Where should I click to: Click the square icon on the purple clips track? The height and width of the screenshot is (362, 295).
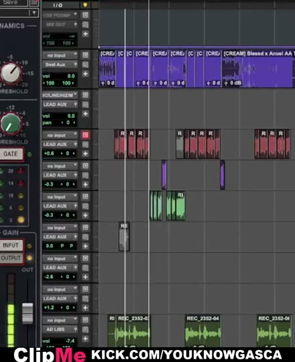85,166
